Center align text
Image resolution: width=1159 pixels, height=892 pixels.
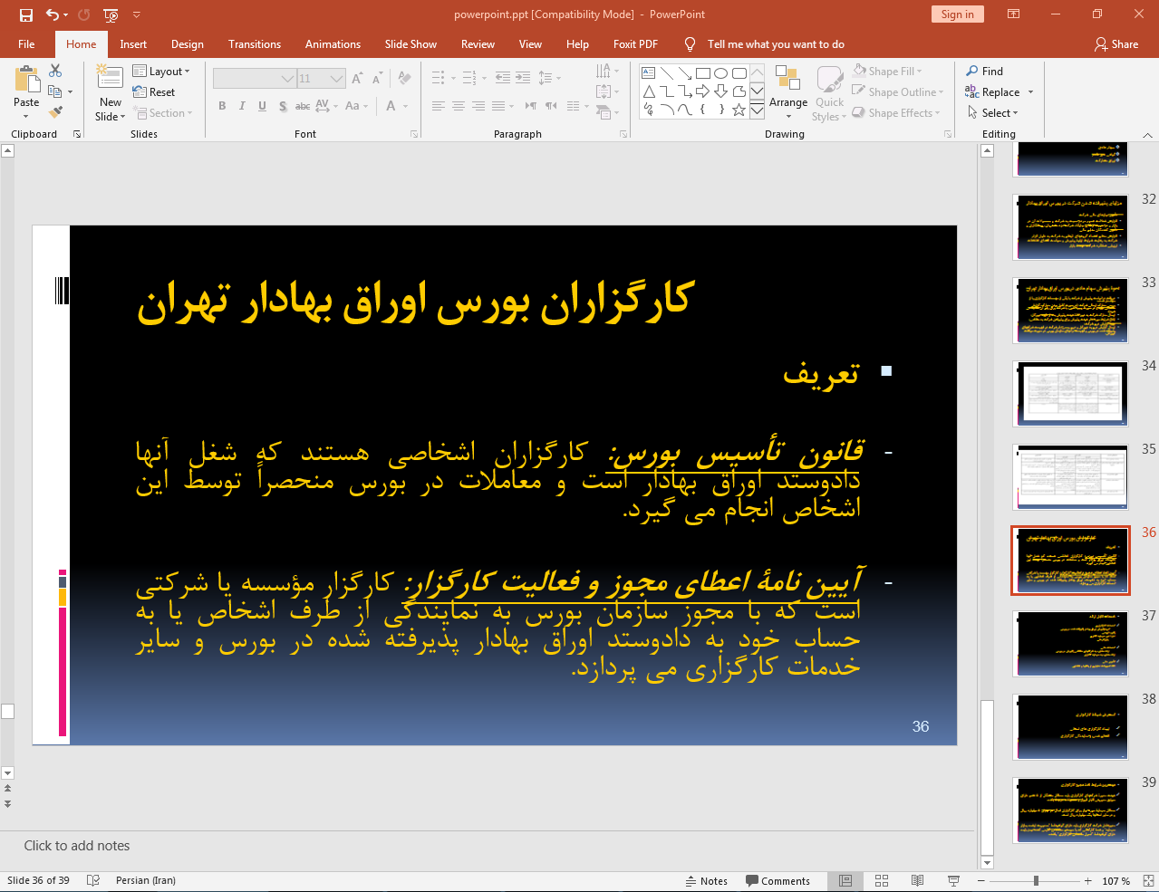tap(459, 106)
